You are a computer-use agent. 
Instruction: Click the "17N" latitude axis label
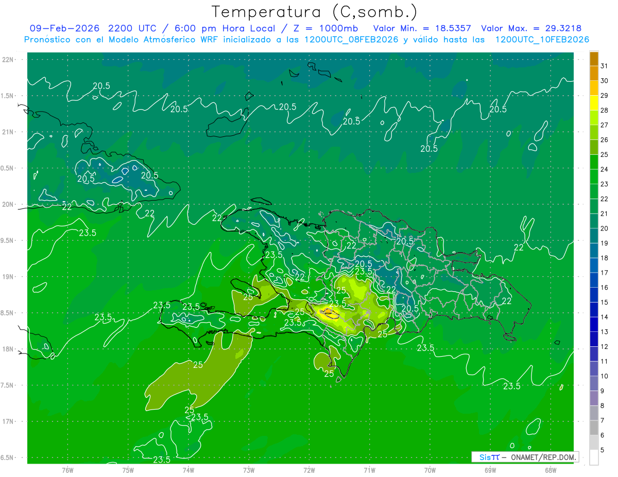(x=8, y=421)
